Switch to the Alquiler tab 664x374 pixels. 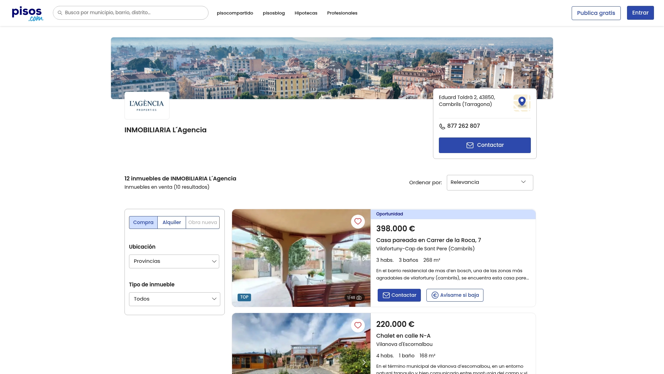point(172,222)
